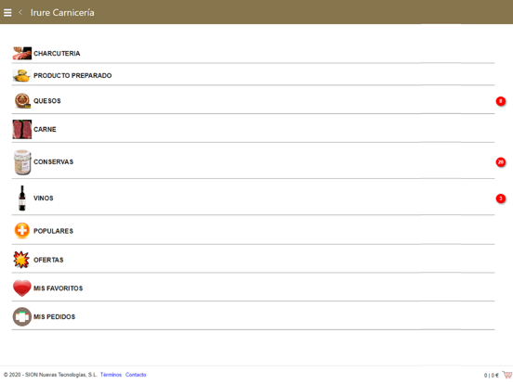The image size is (513, 384).
Task: Select the QUESOS category label
Action: [47, 101]
